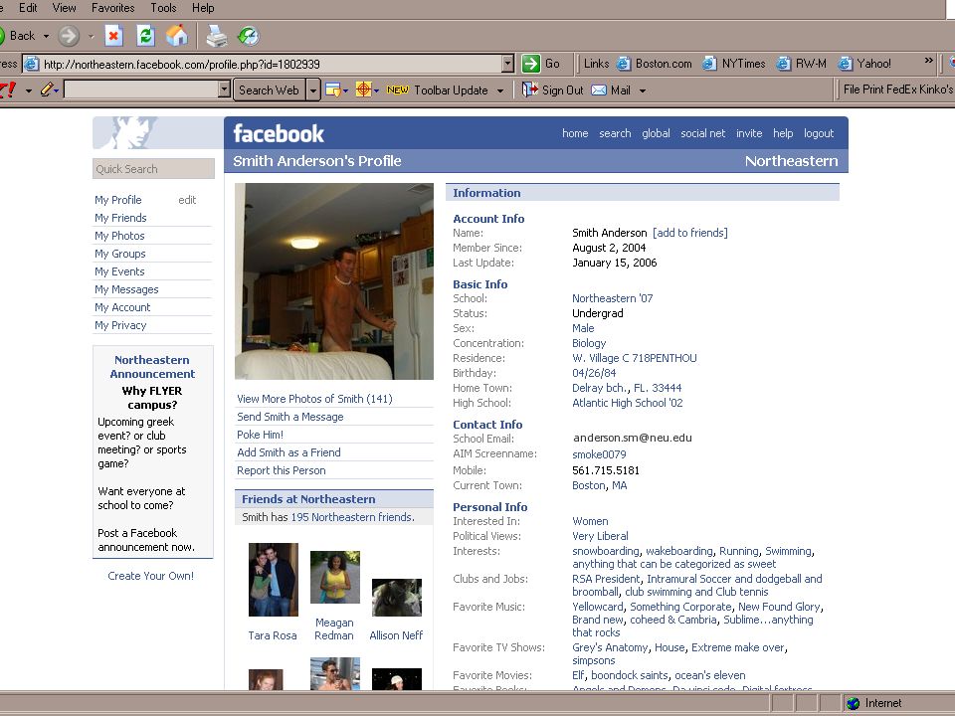Click global in the facebook header
The height and width of the screenshot is (716, 955).
pyautogui.click(x=656, y=133)
